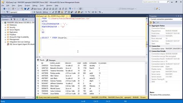
Task: Click the 'Josue Barillas' results cell
Action: pyautogui.click(x=55, y=94)
